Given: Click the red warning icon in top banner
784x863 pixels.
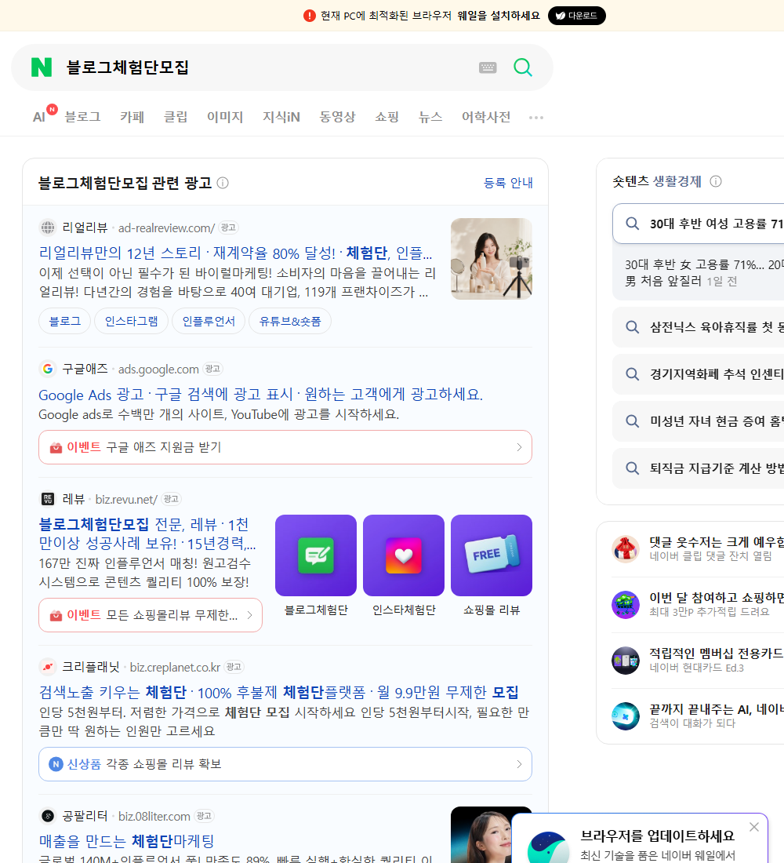Looking at the screenshot, I should pyautogui.click(x=310, y=16).
